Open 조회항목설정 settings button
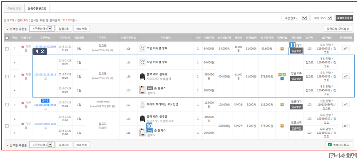 point(344,18)
